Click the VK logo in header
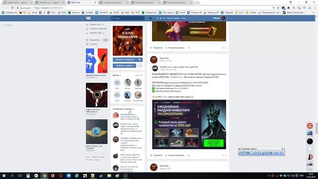 [x=88, y=18]
